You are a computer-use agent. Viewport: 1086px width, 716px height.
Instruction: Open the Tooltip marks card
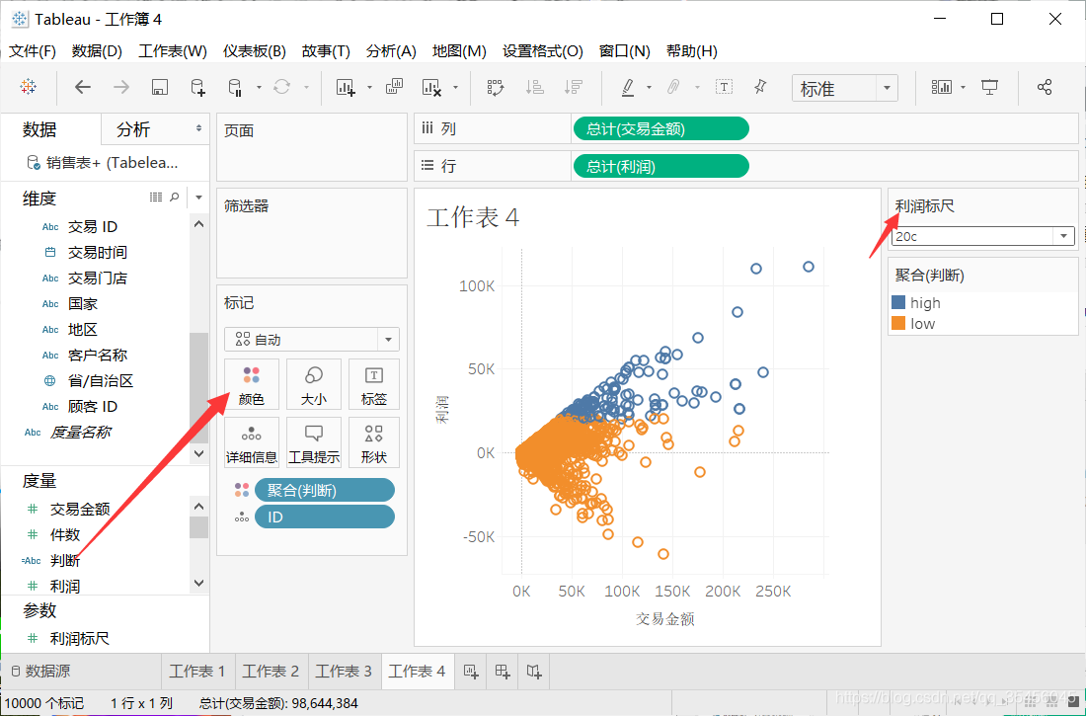pyautogui.click(x=314, y=442)
